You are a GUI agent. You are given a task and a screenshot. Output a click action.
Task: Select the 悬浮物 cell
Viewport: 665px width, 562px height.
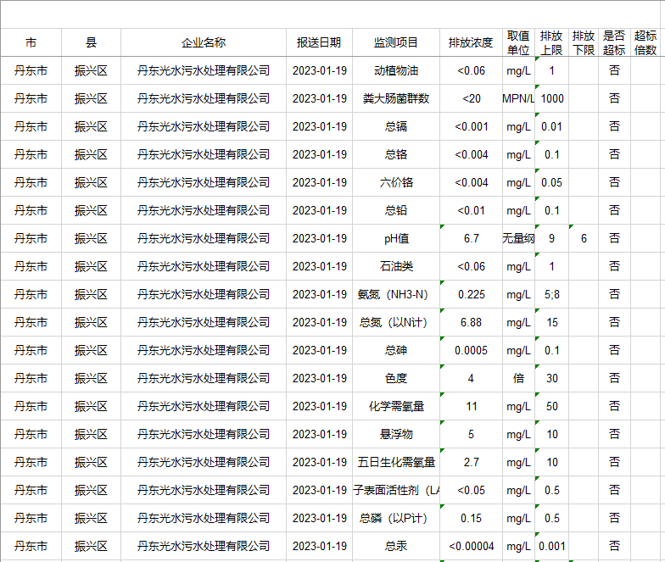(x=396, y=434)
